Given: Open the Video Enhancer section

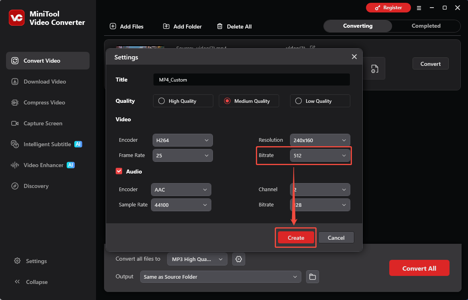Looking at the screenshot, I should click(x=48, y=165).
